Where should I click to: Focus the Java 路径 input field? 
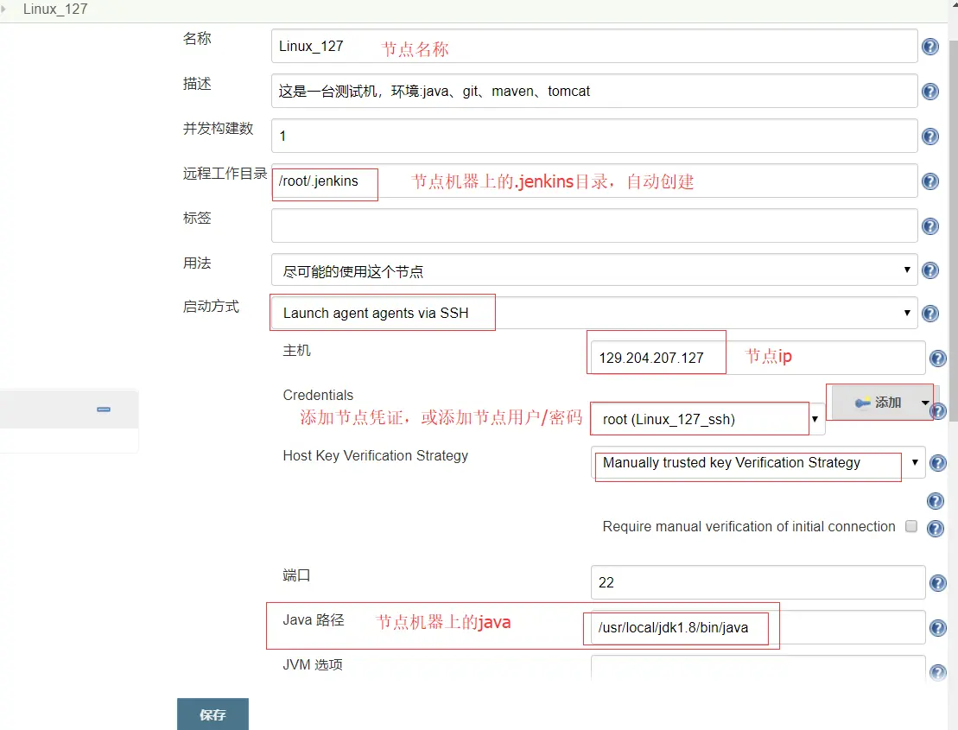tap(758, 627)
